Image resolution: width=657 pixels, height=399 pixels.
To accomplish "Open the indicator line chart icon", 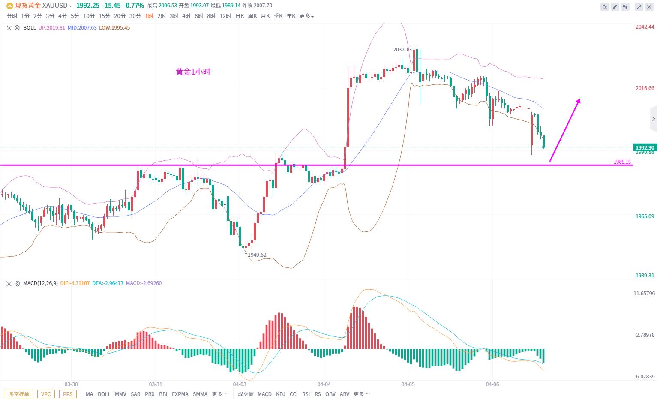I will (605, 6).
